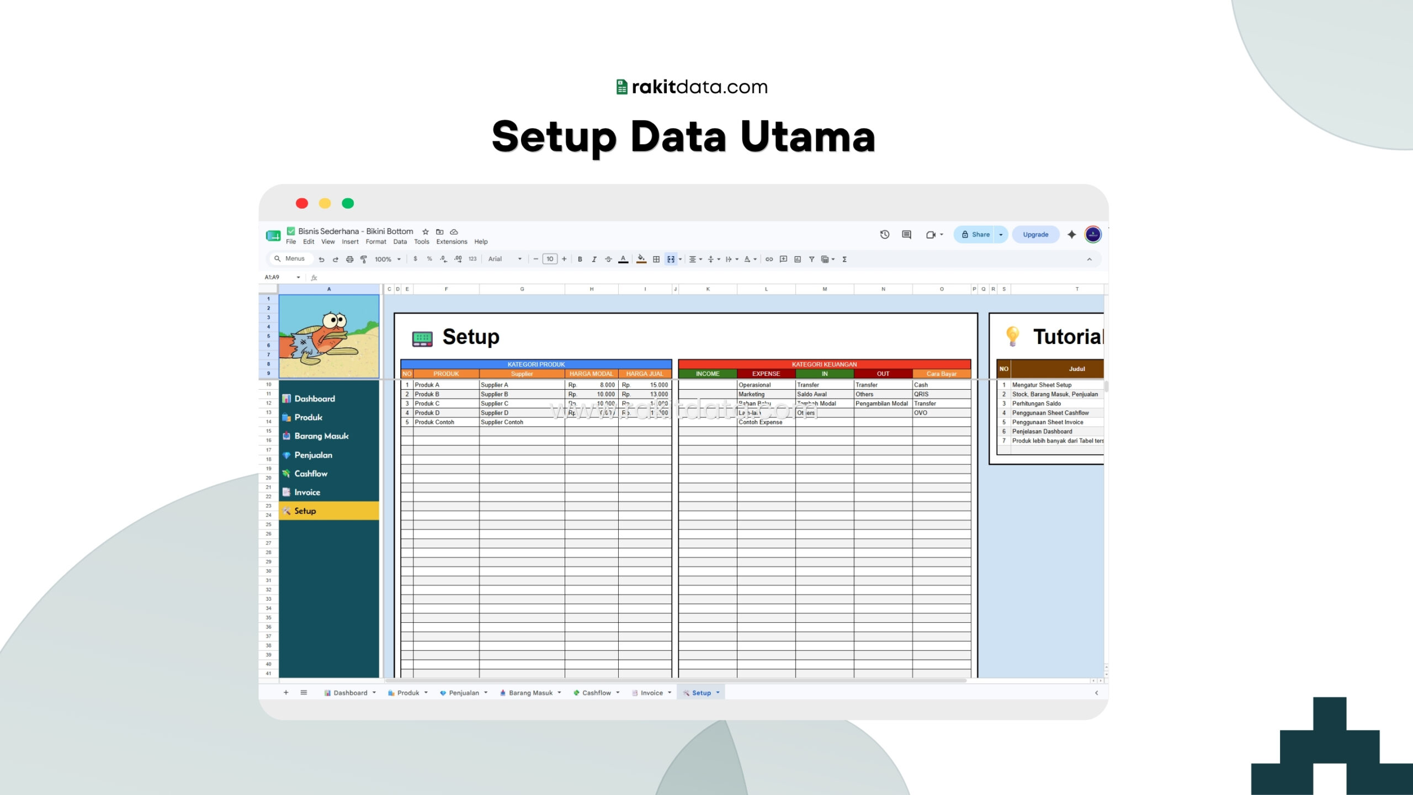Click the decrease decimal places icon

443,259
